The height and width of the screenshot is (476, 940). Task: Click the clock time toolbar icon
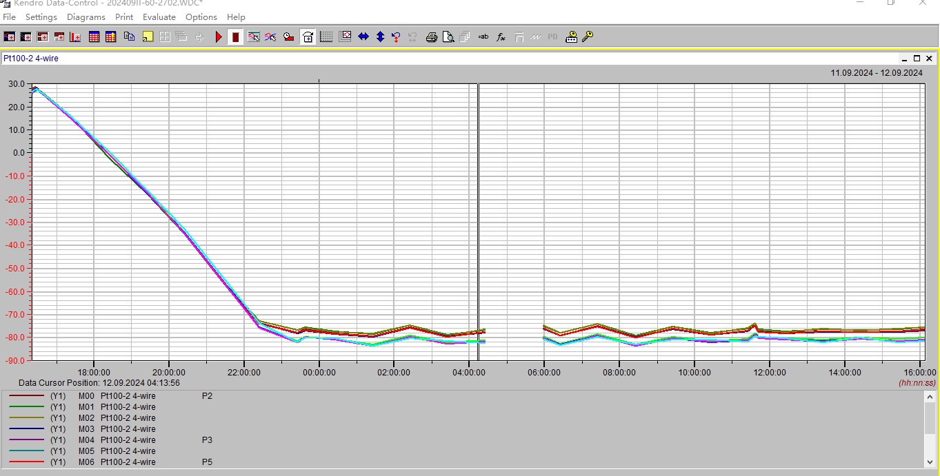pos(289,37)
